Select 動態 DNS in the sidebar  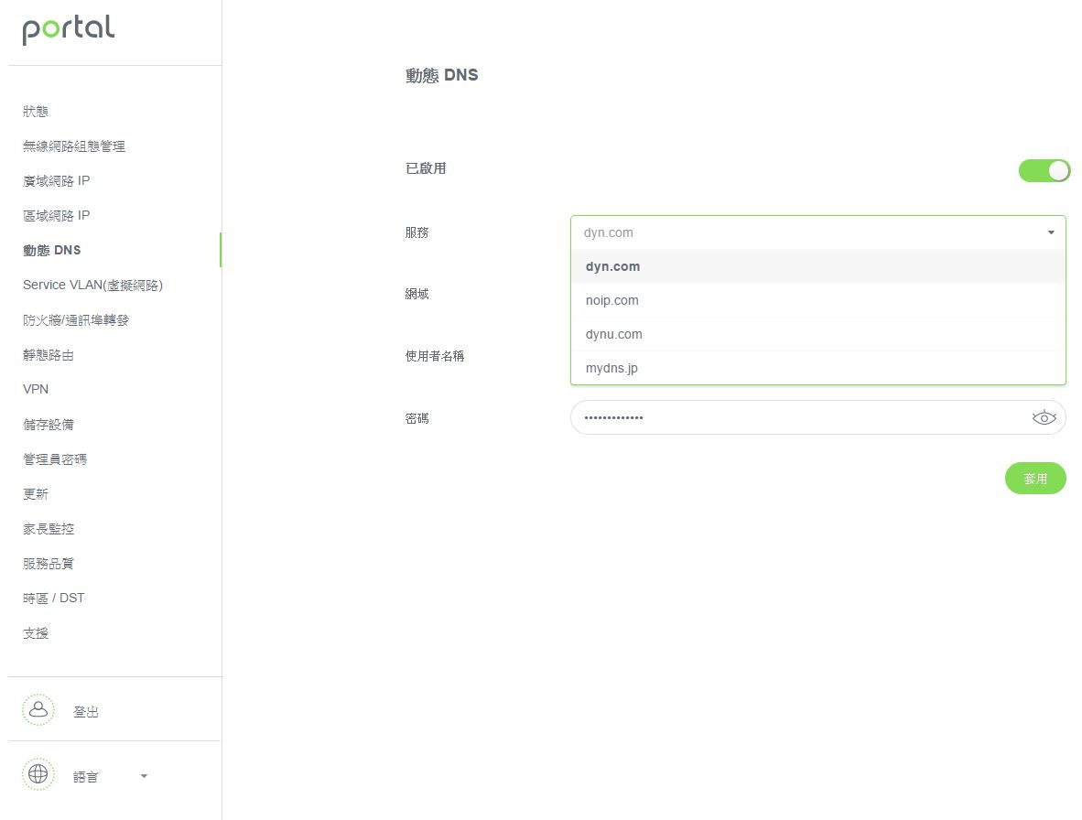point(52,250)
